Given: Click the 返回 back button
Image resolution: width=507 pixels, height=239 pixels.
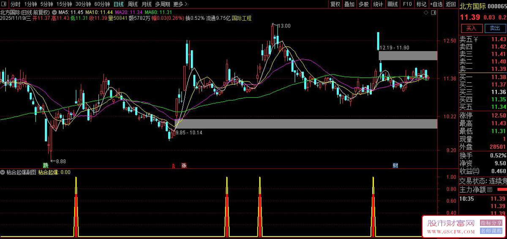Looking at the screenshot, I should pos(451,4).
